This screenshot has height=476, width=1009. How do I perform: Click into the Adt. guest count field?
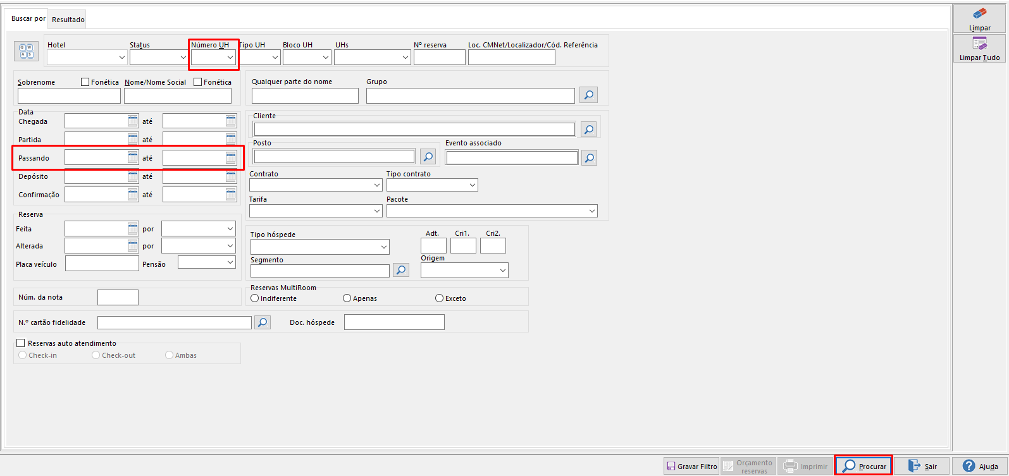[433, 245]
